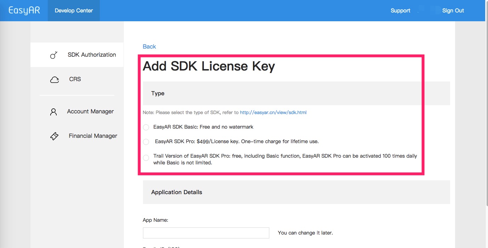This screenshot has width=488, height=248.
Task: Select EasyAR SDK Basic radio button
Action: click(x=146, y=127)
